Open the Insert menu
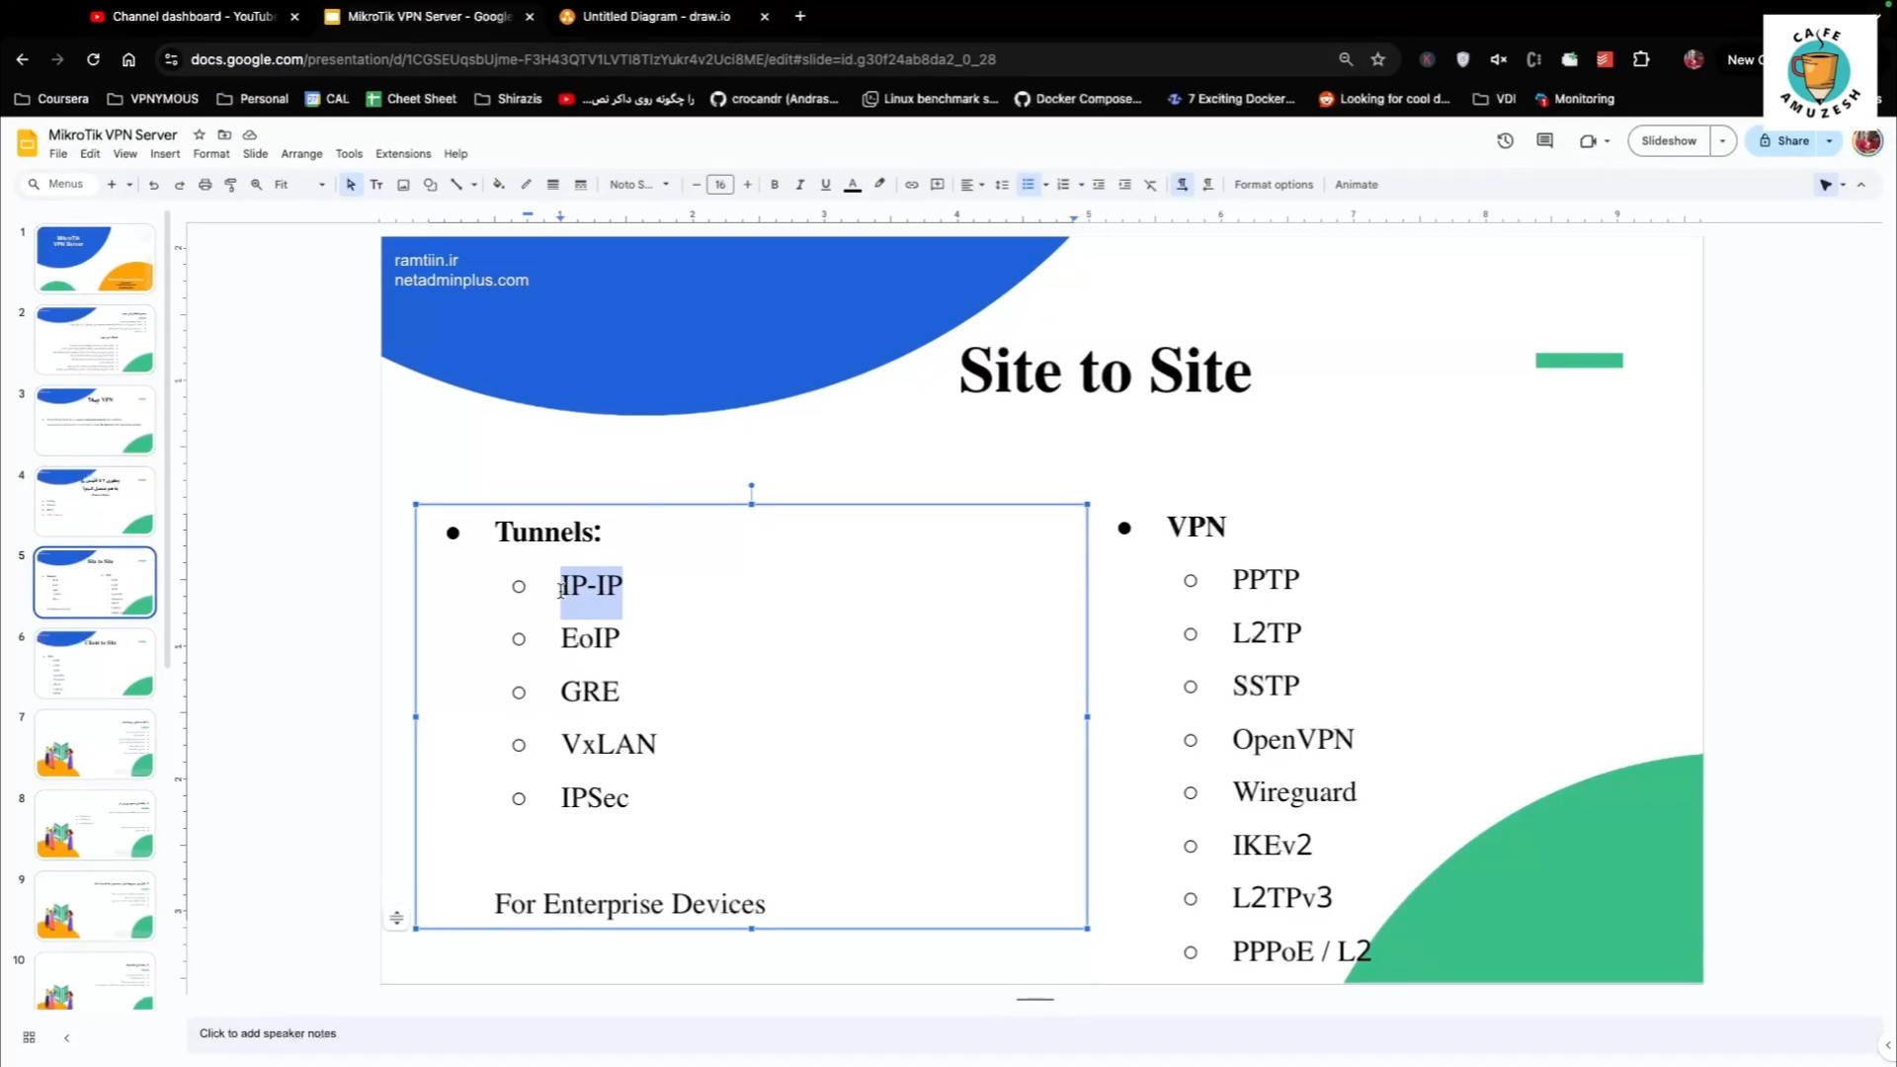The height and width of the screenshot is (1067, 1897). 165,154
